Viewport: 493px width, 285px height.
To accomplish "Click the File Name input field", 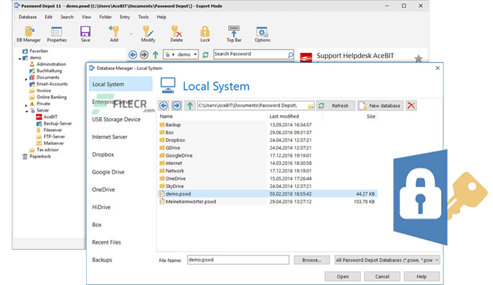I will click(x=238, y=260).
